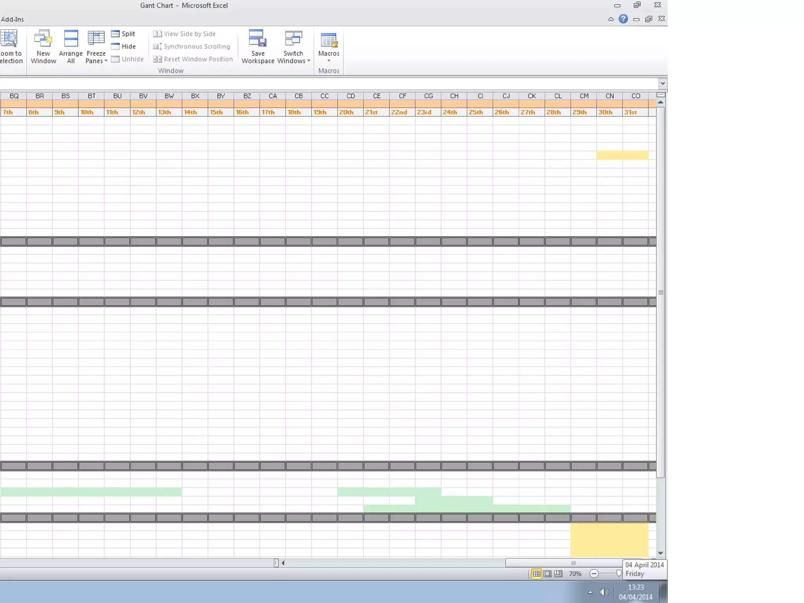Screen dimensions: 804x603
Task: Click the volume speaker tray icon
Action: [x=604, y=592]
